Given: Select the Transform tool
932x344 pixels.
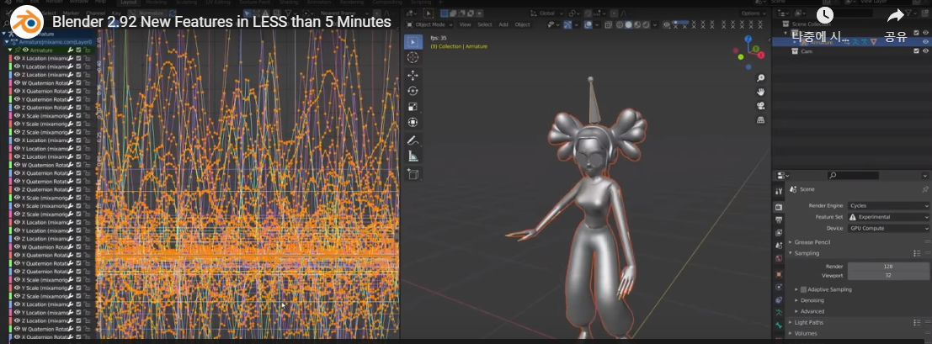Looking at the screenshot, I should click(413, 123).
